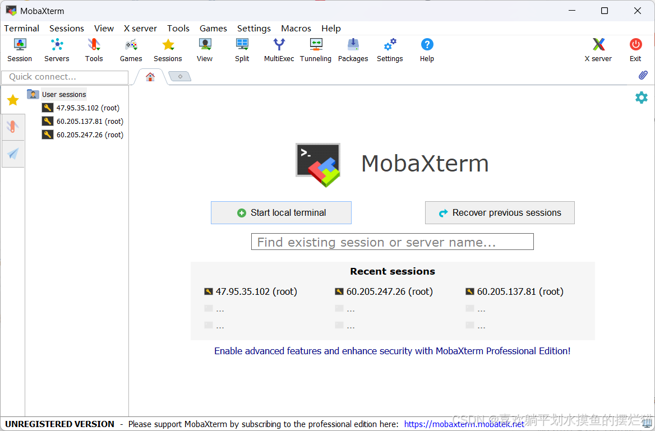Select the Split toolbar icon
This screenshot has width=655, height=431.
242,50
